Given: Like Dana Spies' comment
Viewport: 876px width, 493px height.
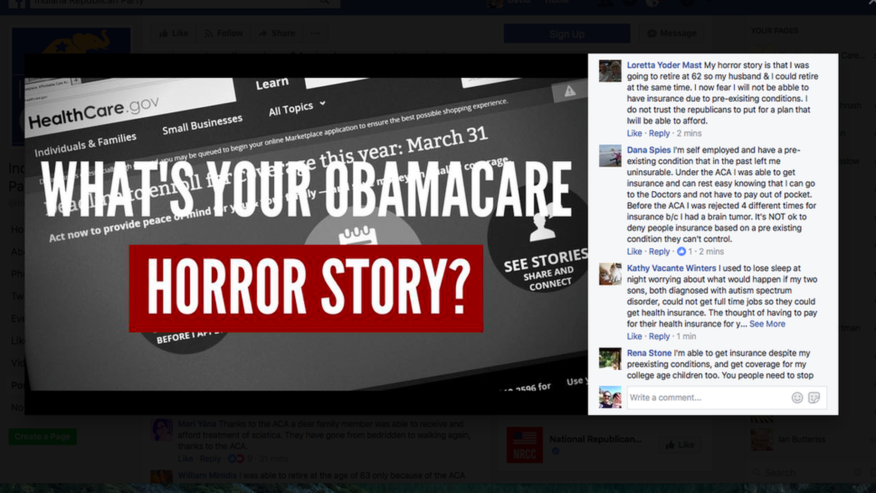Looking at the screenshot, I should click(634, 252).
